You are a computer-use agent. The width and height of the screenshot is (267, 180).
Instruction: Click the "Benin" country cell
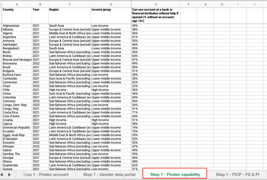17,52
